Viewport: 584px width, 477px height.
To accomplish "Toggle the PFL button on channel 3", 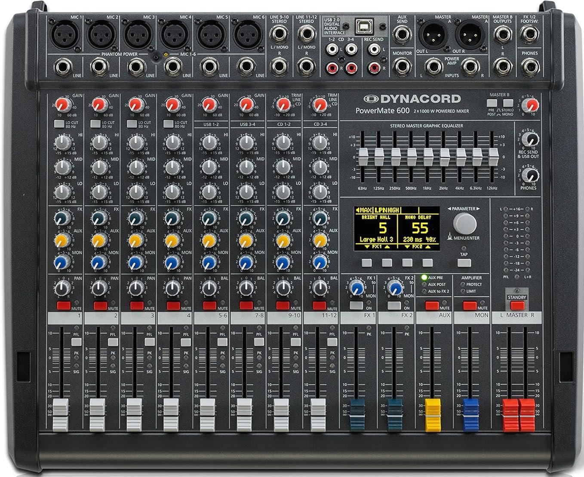I will click(150, 342).
